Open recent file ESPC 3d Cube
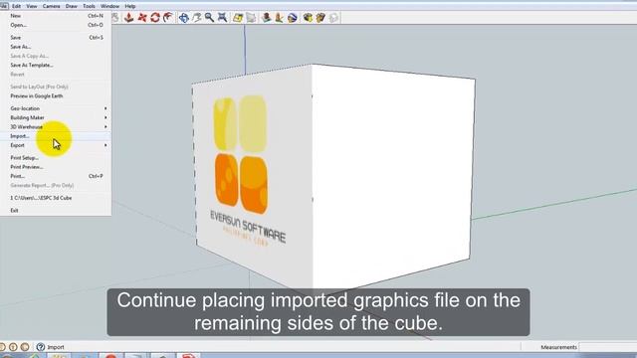 point(56,198)
